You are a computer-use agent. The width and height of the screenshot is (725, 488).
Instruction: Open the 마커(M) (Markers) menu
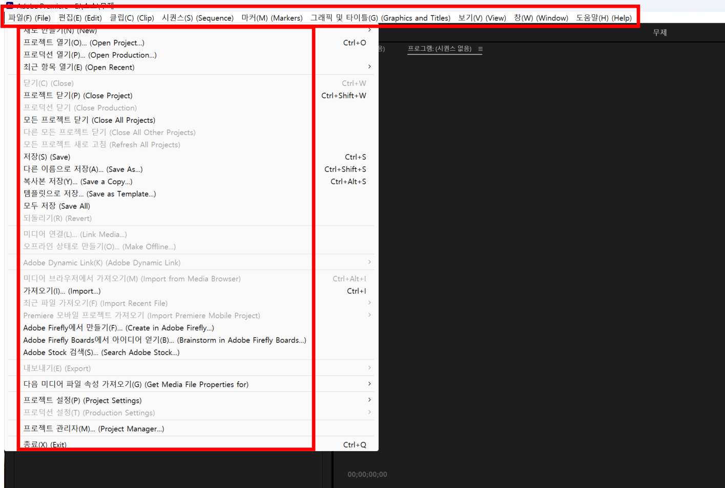[272, 18]
